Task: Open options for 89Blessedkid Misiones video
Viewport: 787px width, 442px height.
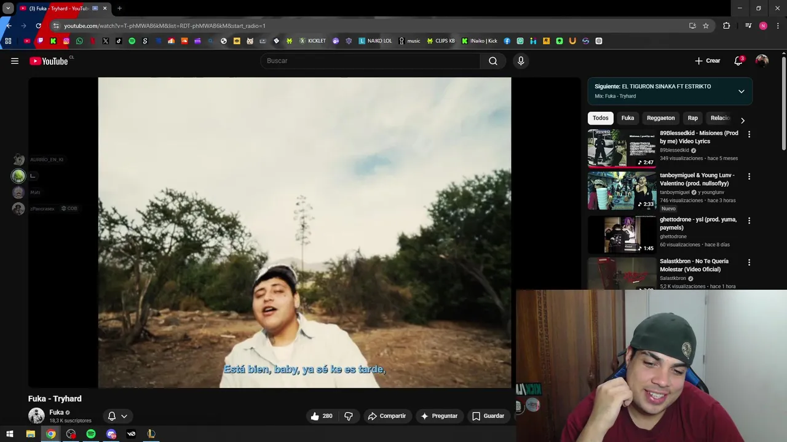Action: click(x=749, y=134)
